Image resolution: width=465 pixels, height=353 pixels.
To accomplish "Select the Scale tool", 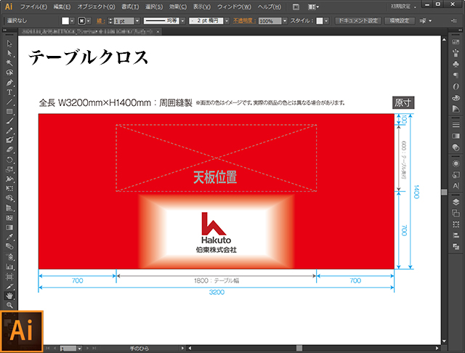I will point(9,169).
